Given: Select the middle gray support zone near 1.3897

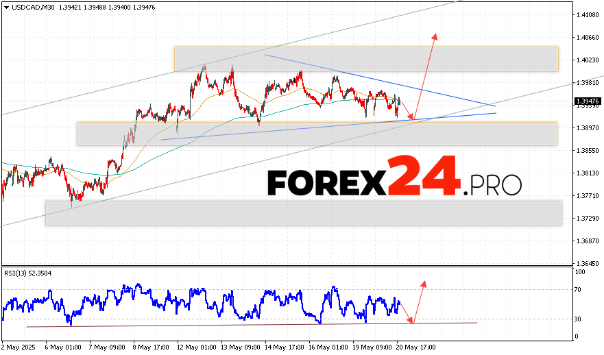Looking at the screenshot, I should [316, 134].
